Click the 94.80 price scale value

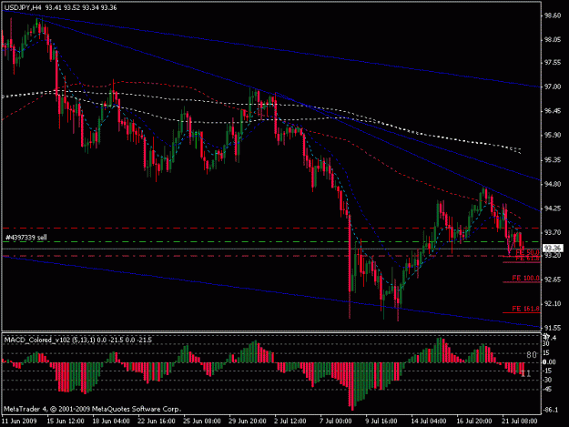click(552, 184)
